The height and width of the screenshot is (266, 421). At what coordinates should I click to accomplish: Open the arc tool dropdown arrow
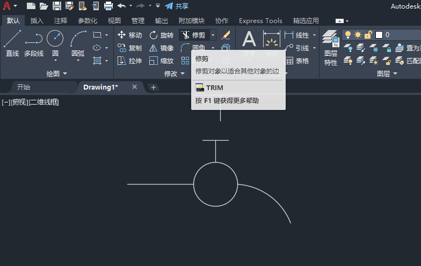78,60
